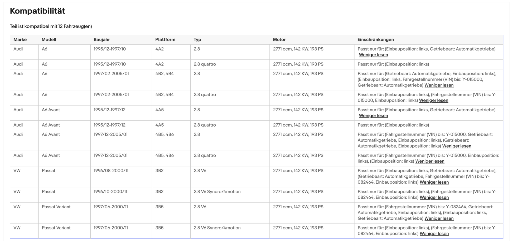Collapse restrictions for VW Passat 3B2 2.8 V6 1996/08
This screenshot has height=241, width=513.
click(x=434, y=182)
